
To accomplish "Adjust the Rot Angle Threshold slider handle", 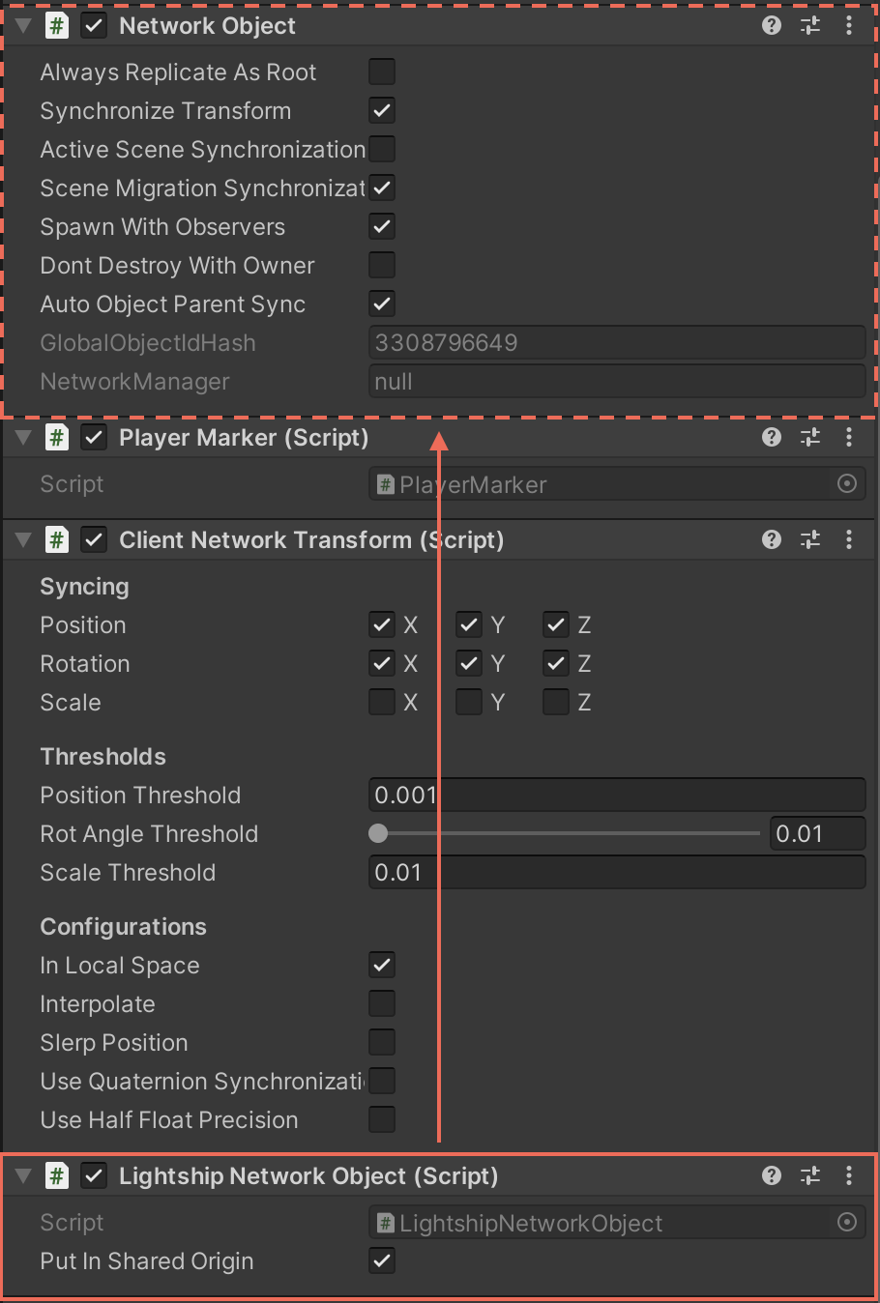I will click(378, 833).
